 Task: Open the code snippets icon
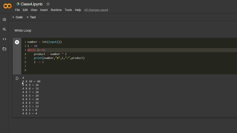coord(4,39)
